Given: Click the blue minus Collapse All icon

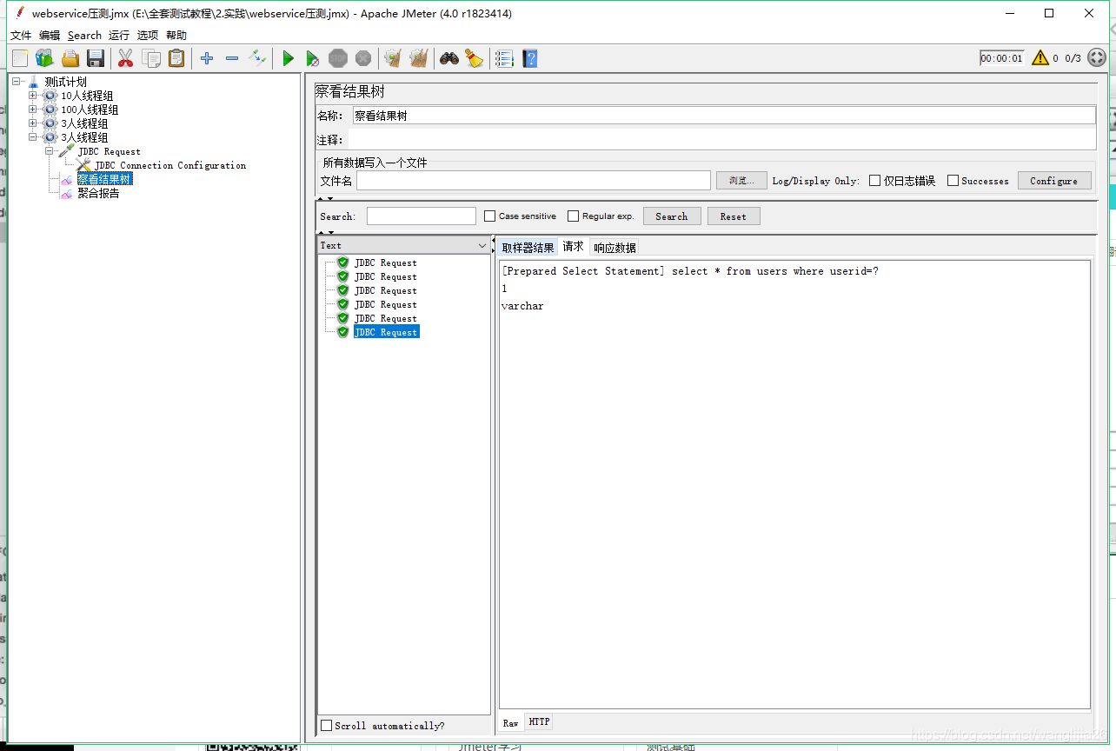Looking at the screenshot, I should pyautogui.click(x=232, y=58).
